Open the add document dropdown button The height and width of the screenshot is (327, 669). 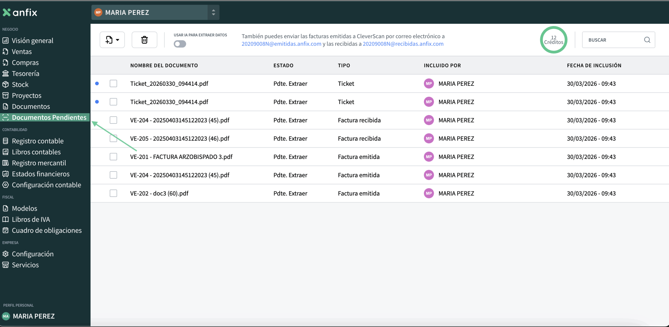pos(112,40)
